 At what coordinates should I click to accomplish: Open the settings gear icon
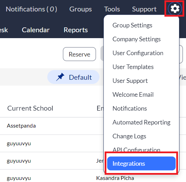(175, 9)
